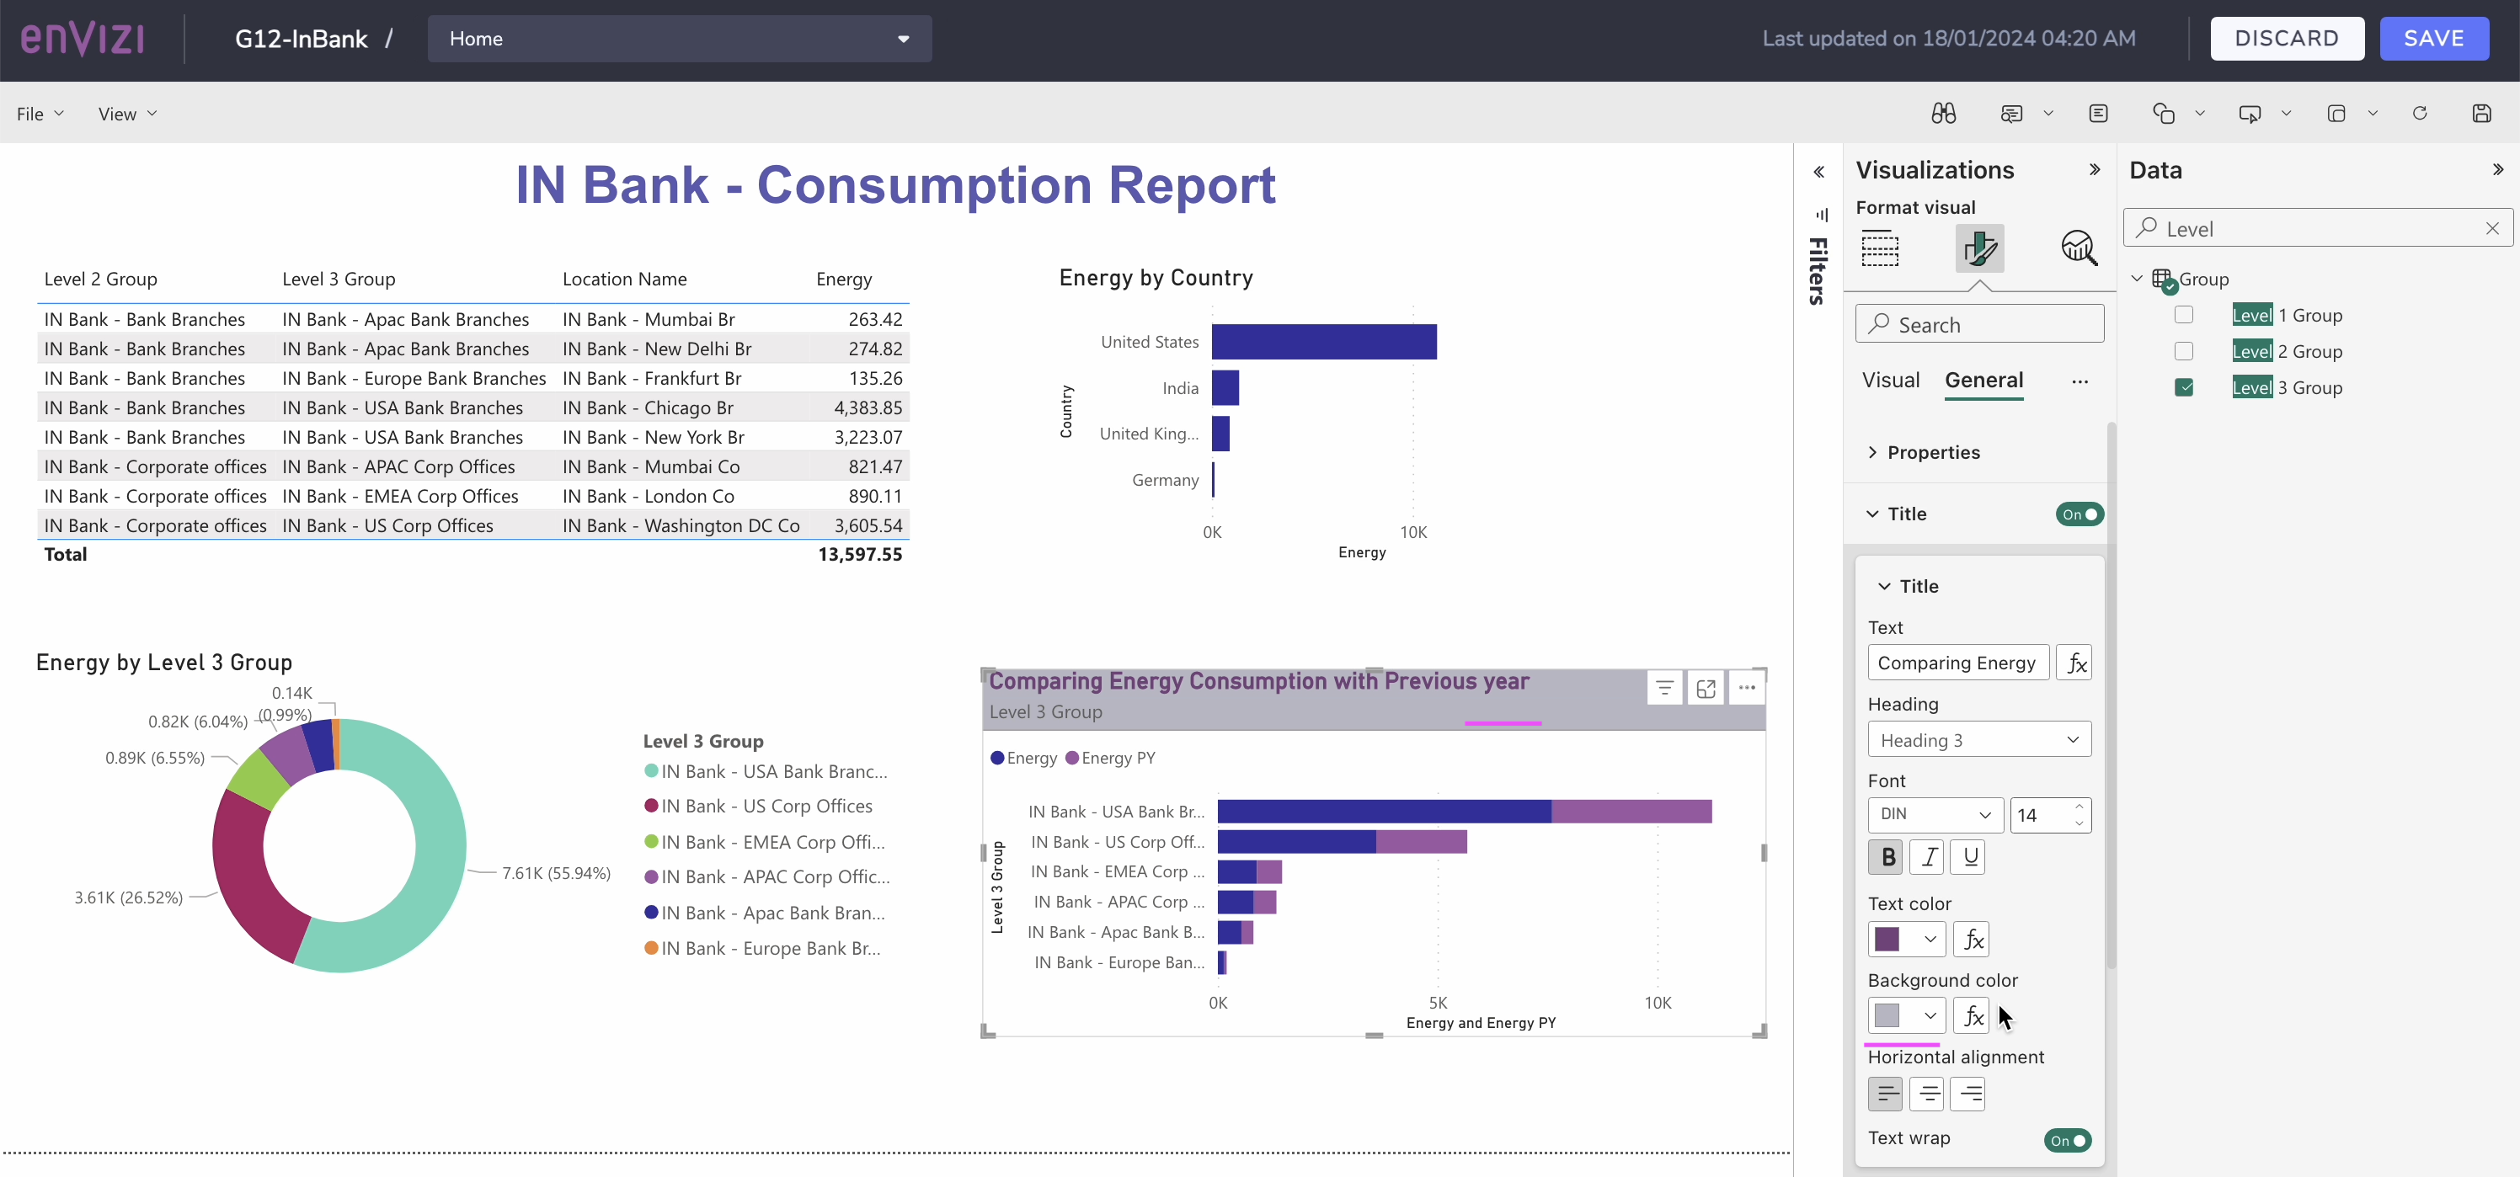The height and width of the screenshot is (1177, 2520).
Task: Open the Heading 3 dropdown
Action: (1978, 739)
